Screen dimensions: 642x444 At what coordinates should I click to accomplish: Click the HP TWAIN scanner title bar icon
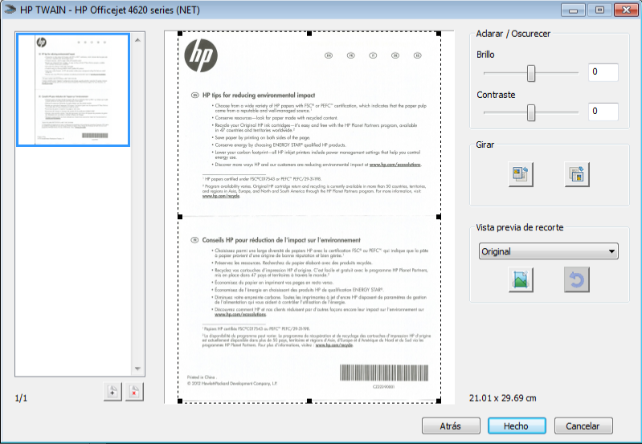click(10, 10)
